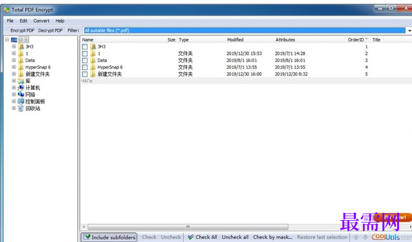Sort by Name column header
The height and width of the screenshot is (242, 412).
click(x=88, y=40)
